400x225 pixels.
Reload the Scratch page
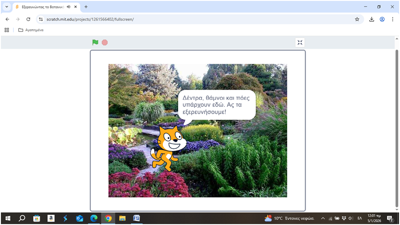tap(28, 19)
